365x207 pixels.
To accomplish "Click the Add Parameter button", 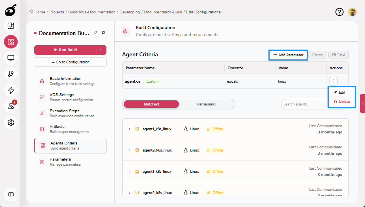I will [288, 55].
